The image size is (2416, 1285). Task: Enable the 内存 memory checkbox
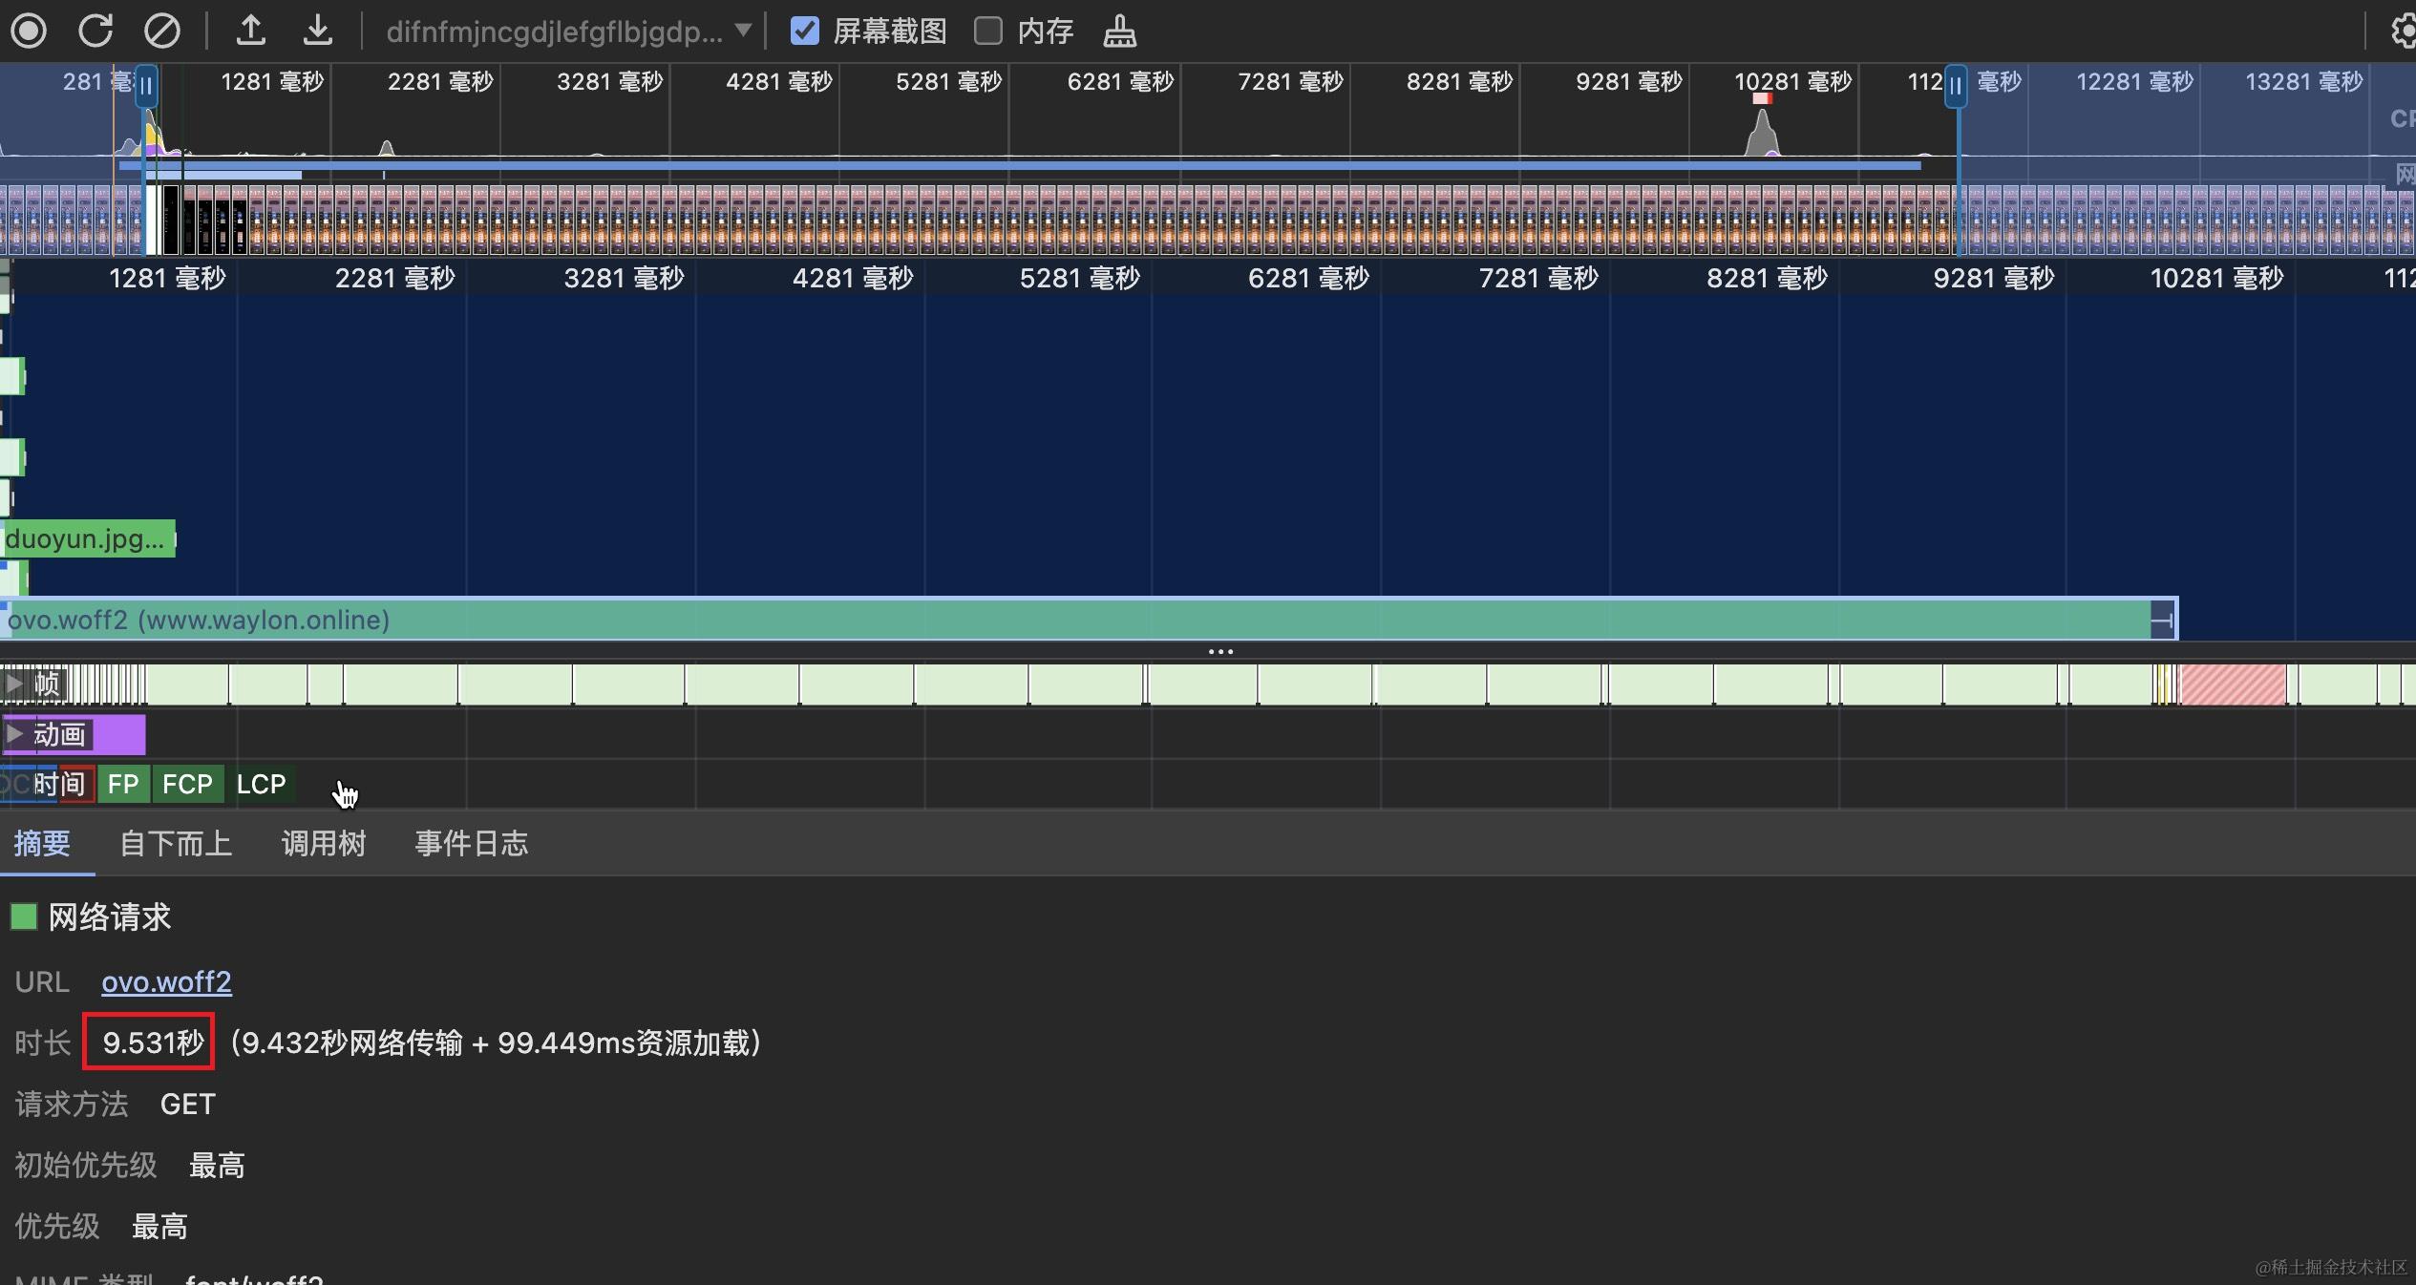click(988, 31)
